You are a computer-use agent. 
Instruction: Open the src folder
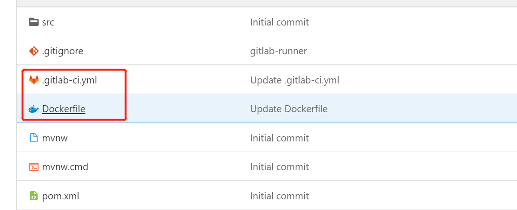[48, 22]
